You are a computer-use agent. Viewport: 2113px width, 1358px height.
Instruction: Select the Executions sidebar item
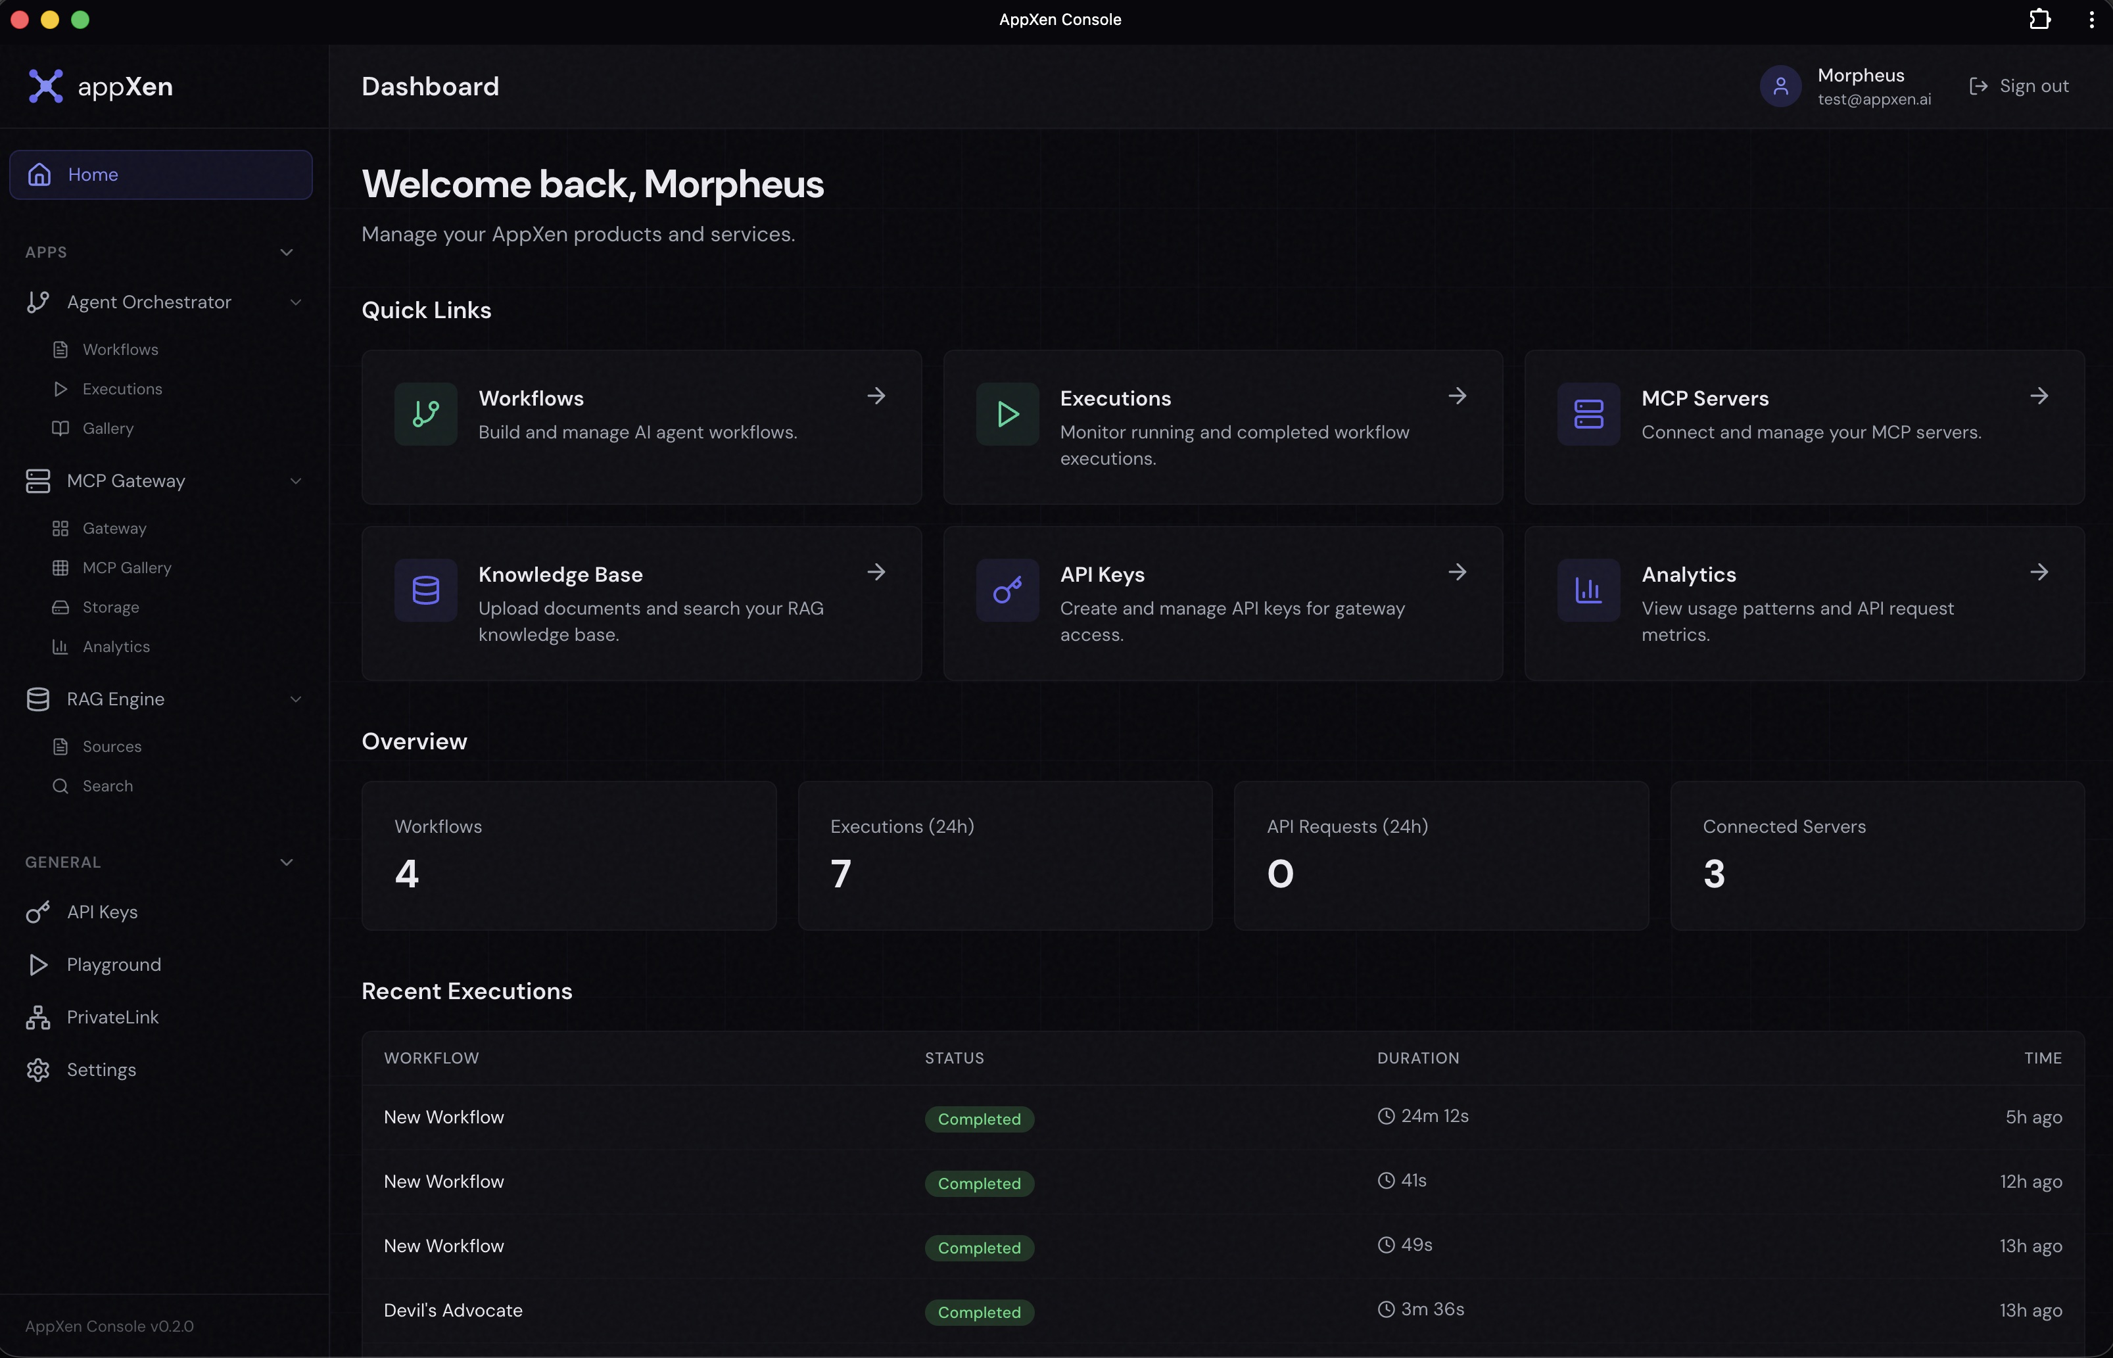[122, 388]
